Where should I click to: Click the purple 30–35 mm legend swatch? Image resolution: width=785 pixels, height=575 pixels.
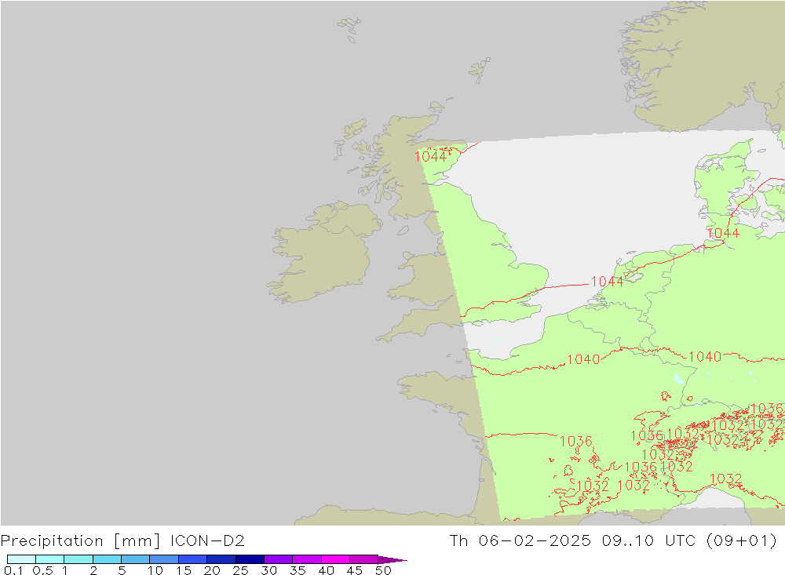278,559
